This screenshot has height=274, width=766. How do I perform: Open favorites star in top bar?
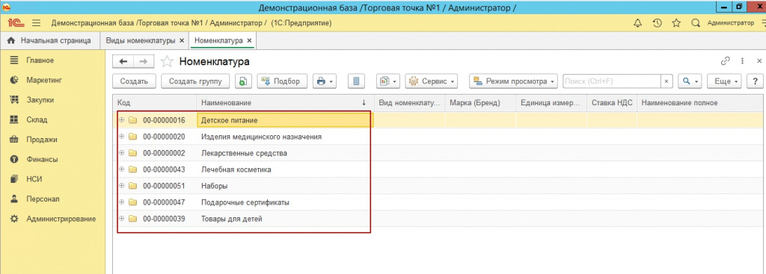(676, 23)
